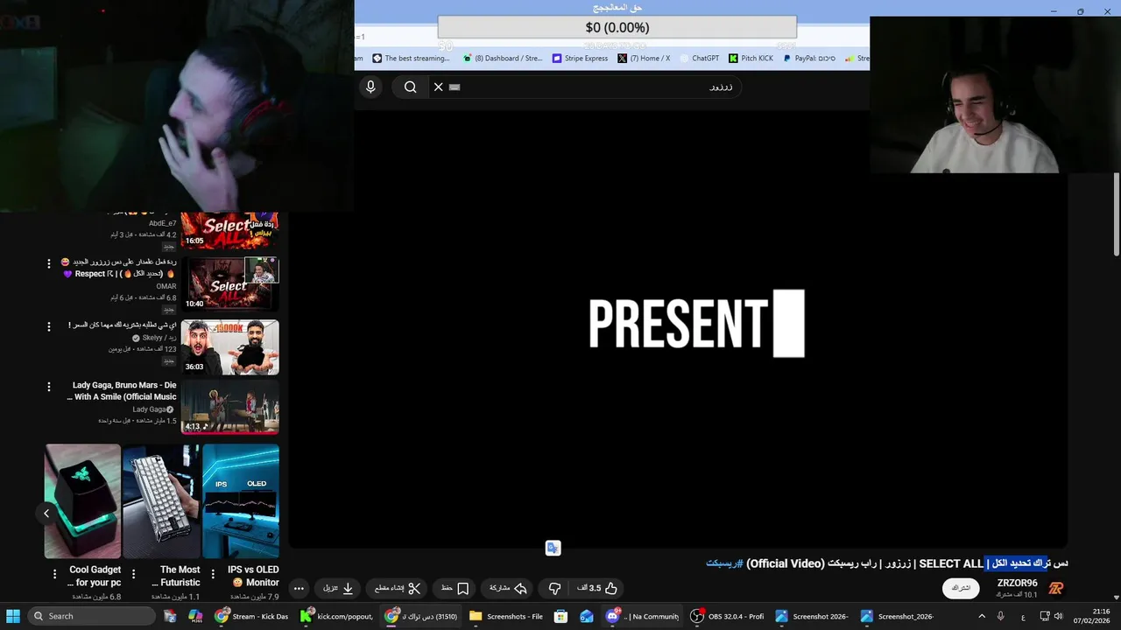This screenshot has width=1121, height=630.
Task: Switch to OBS 32.0.4 taskbar window
Action: tap(728, 616)
